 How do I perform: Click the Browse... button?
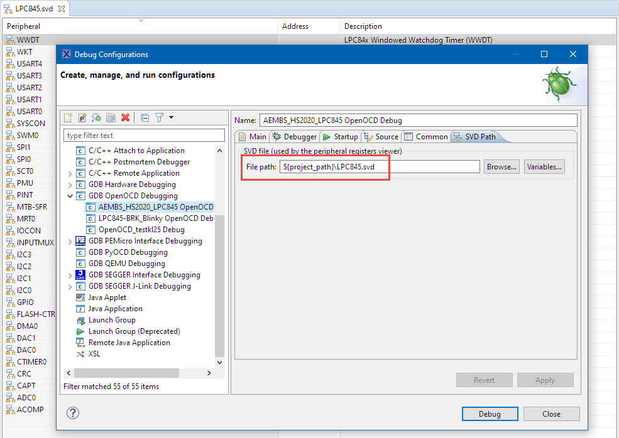pos(501,167)
